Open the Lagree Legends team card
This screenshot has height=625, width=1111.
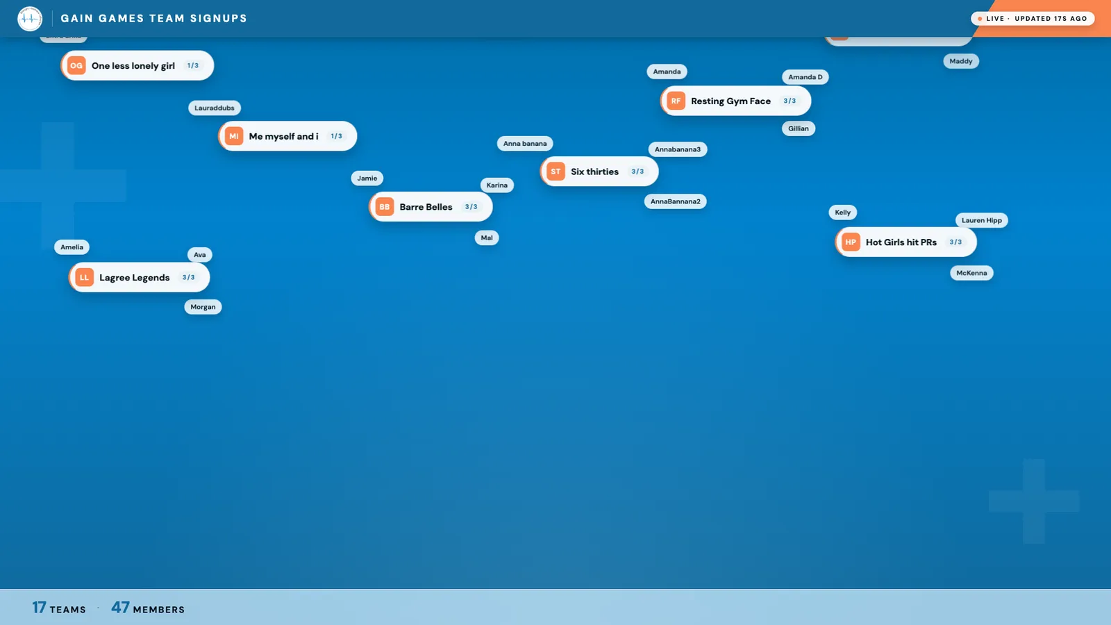pos(139,278)
